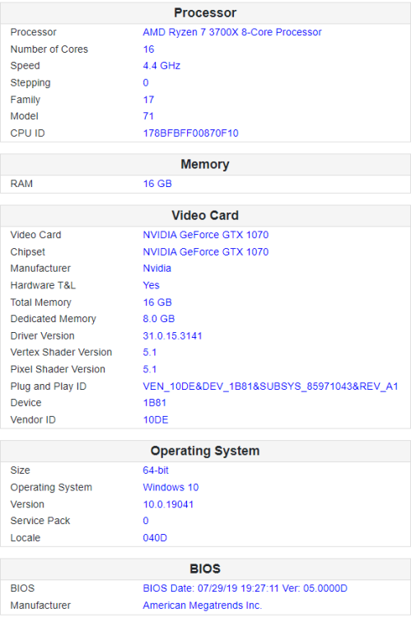
Task: Select the BIOS Date 07/29/19 value
Action: [245, 588]
